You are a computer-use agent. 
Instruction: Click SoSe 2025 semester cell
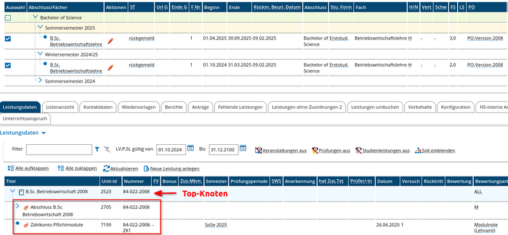click(216, 225)
